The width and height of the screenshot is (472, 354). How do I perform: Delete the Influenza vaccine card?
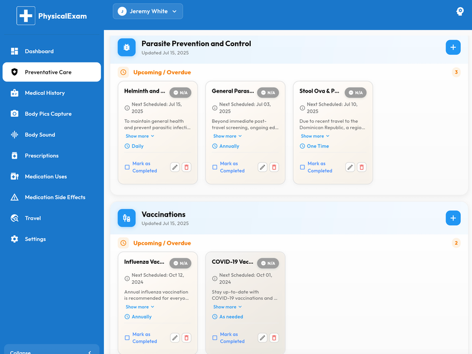186,337
